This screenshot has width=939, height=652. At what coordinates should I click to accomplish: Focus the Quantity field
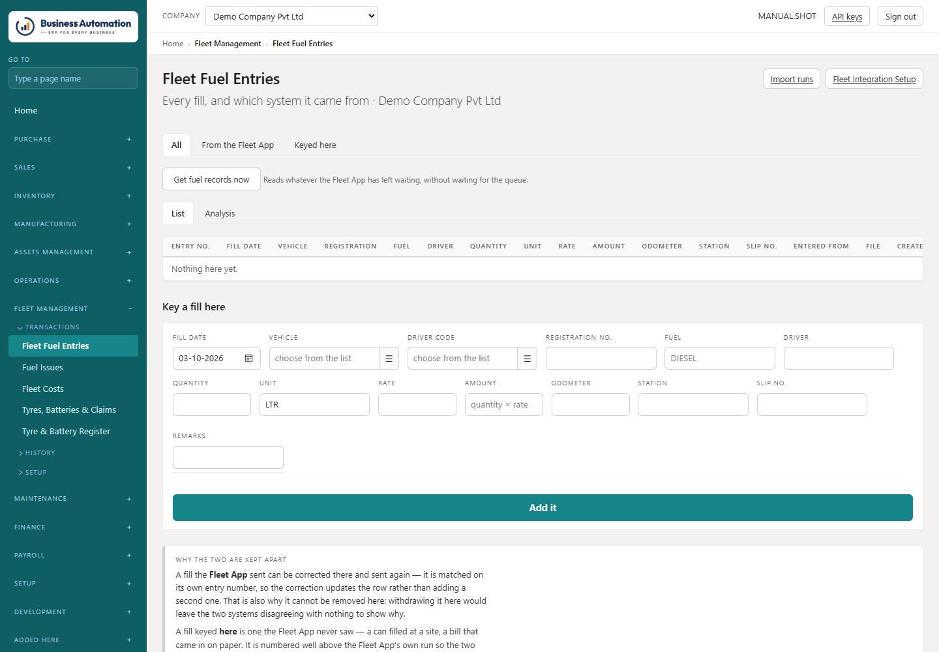click(212, 405)
